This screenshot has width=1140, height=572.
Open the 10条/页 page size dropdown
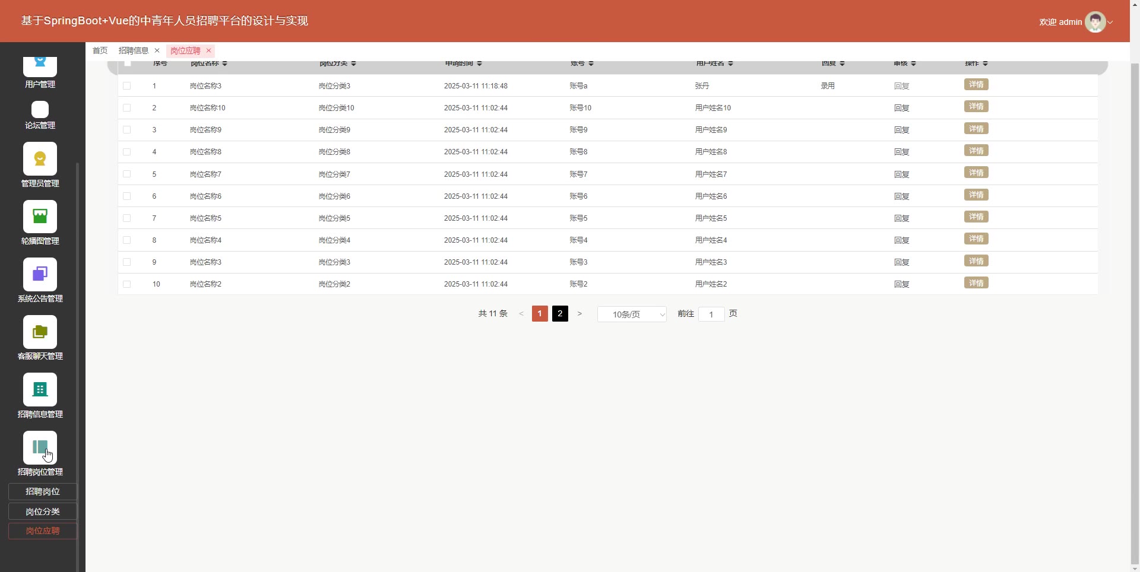click(x=632, y=314)
